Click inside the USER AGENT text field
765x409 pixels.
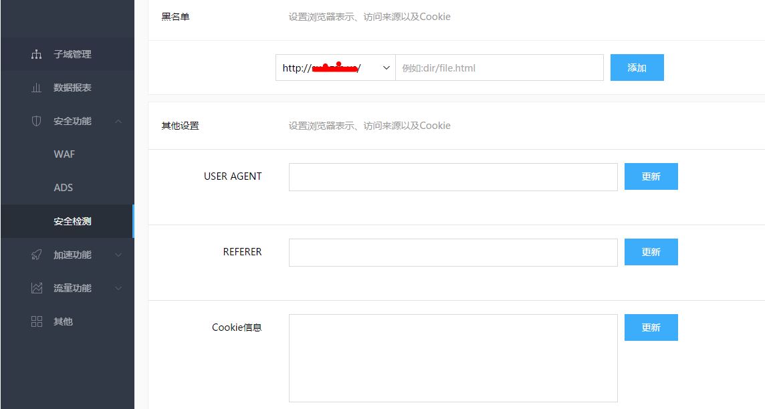pyautogui.click(x=453, y=176)
